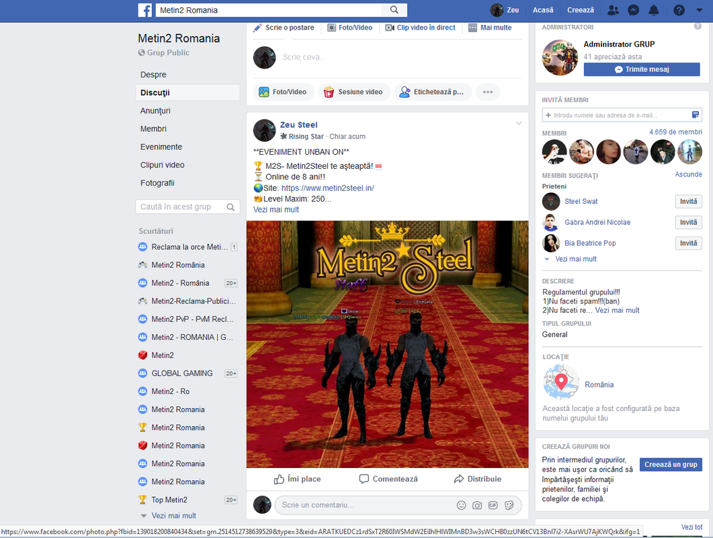Image resolution: width=713 pixels, height=538 pixels.
Task: Click Comentează on the post
Action: pos(388,479)
